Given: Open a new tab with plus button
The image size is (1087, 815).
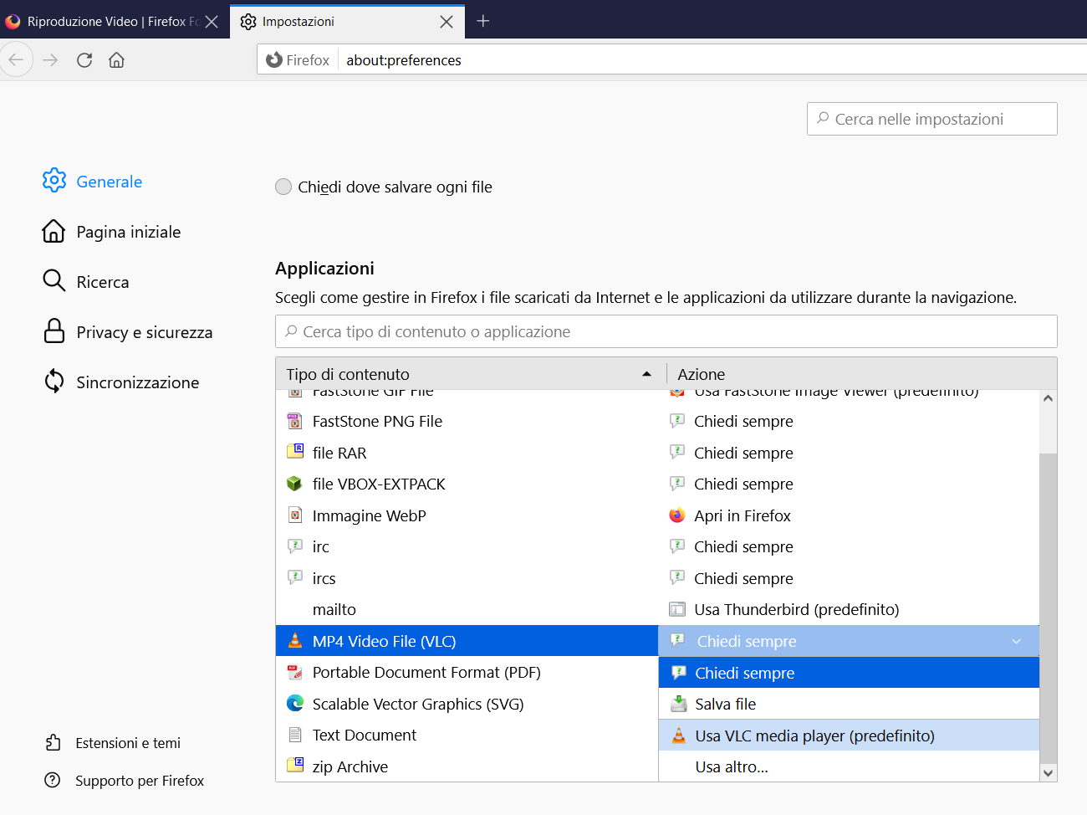Looking at the screenshot, I should [483, 21].
